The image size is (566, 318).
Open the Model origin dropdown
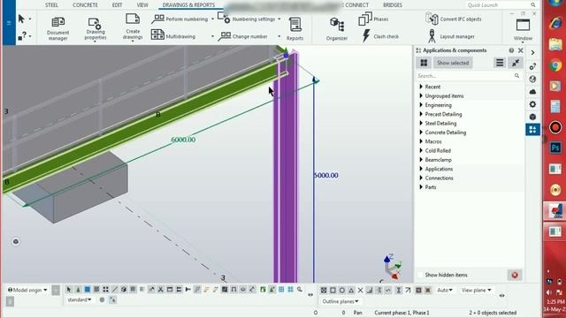27,290
